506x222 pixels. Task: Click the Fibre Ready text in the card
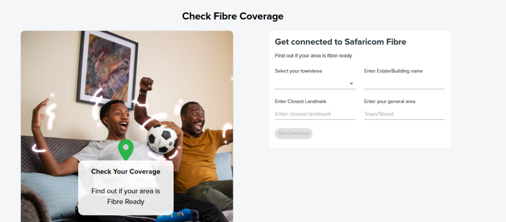126,201
